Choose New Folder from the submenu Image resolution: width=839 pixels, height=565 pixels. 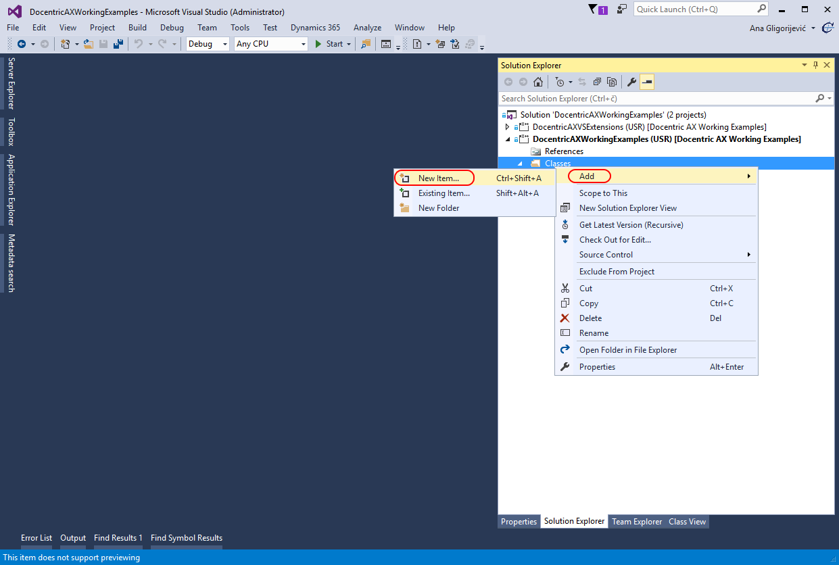point(475,208)
